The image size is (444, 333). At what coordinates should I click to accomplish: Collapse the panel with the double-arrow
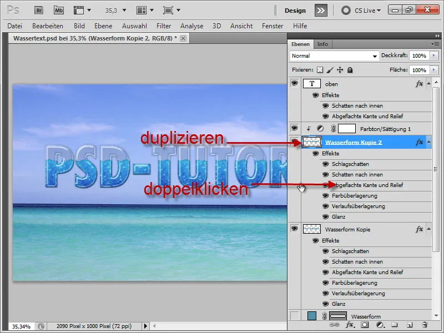coord(437,36)
